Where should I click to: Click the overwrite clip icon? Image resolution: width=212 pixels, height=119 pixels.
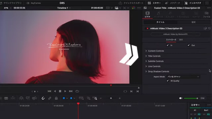(28, 98)
